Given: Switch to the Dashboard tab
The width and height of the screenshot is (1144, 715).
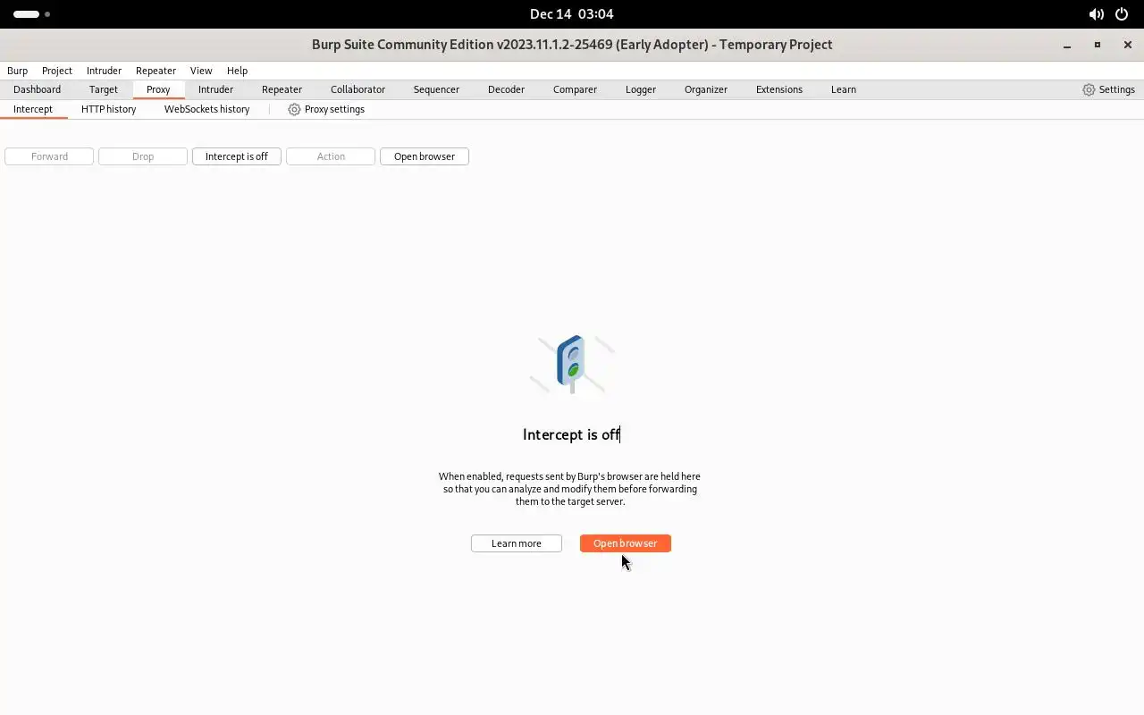Looking at the screenshot, I should pyautogui.click(x=38, y=89).
